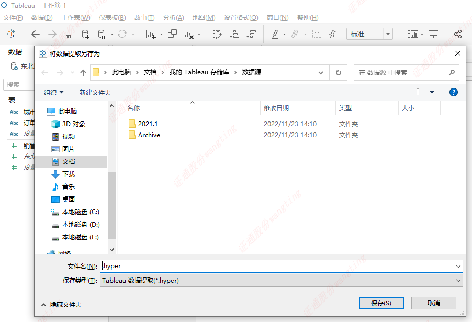Screen dimensions: 472x322
Task: Click the redo forward arrow in Tableau toolbar
Action: pyautogui.click(x=52, y=34)
